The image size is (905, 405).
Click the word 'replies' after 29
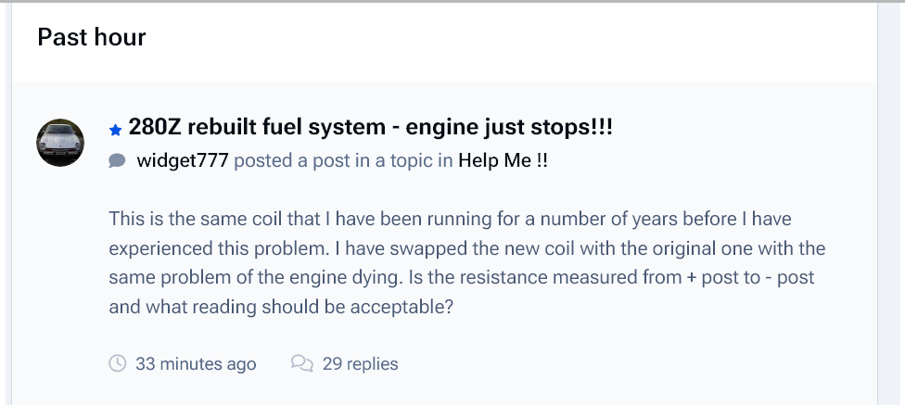click(x=372, y=364)
